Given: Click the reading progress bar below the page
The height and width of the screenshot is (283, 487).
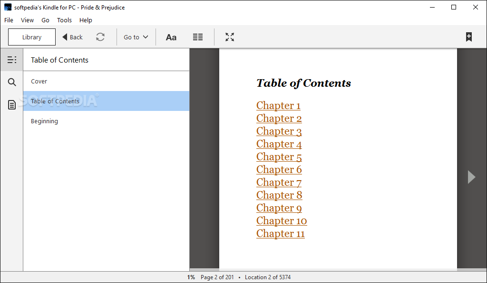Looking at the screenshot, I should [x=338, y=270].
